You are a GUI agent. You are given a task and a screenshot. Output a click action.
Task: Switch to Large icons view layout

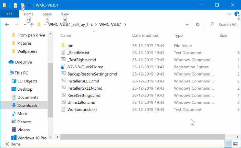[x=235, y=144]
